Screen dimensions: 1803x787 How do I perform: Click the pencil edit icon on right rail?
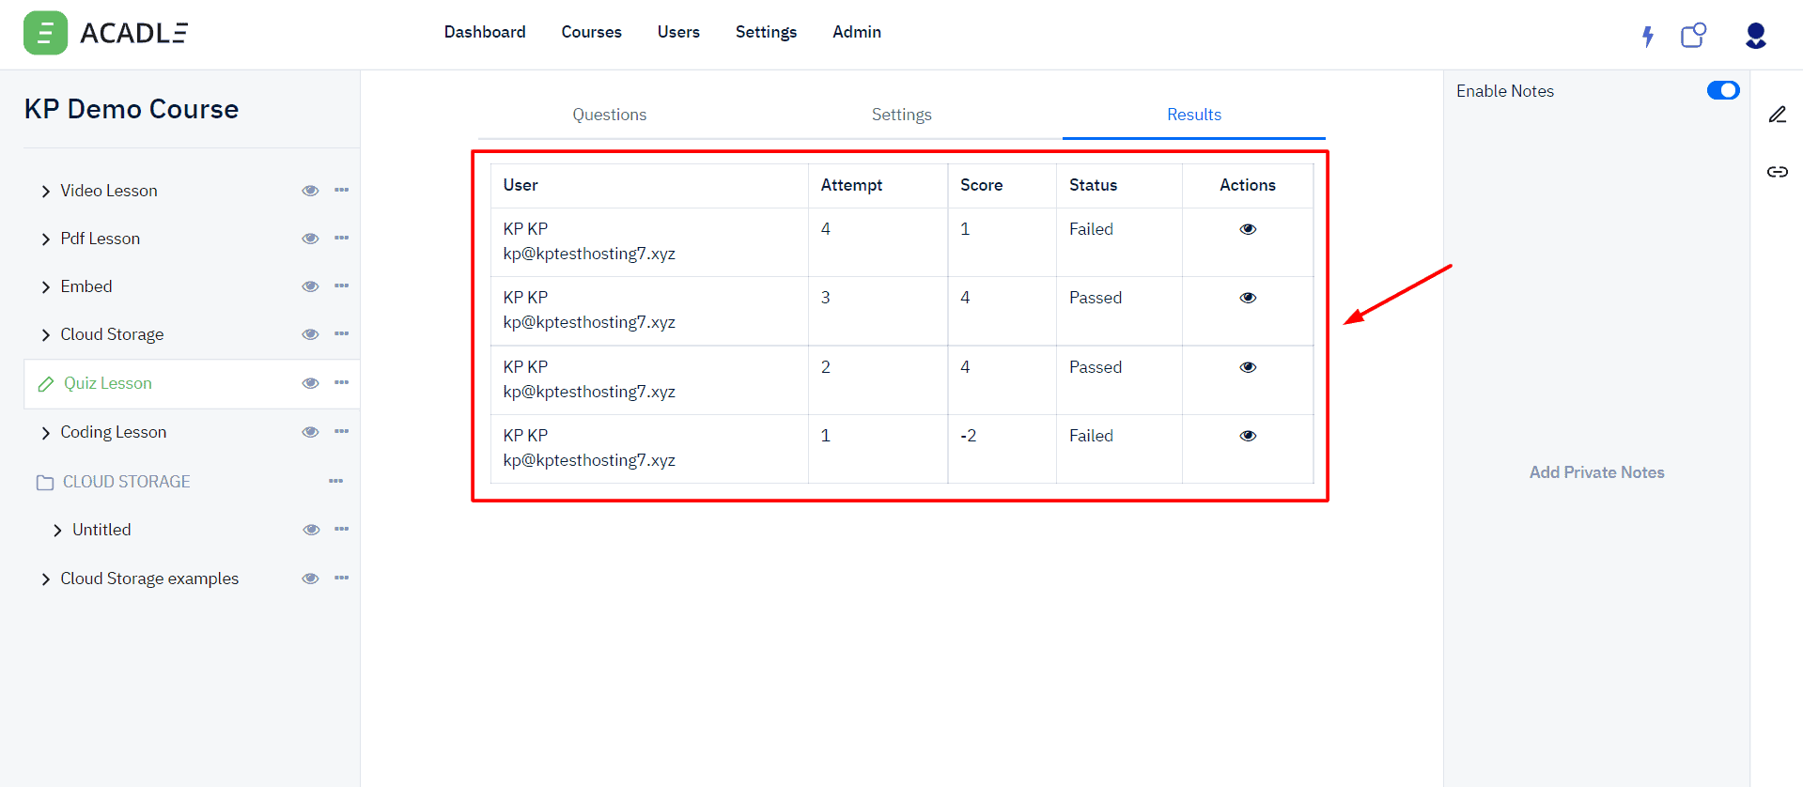tap(1777, 115)
